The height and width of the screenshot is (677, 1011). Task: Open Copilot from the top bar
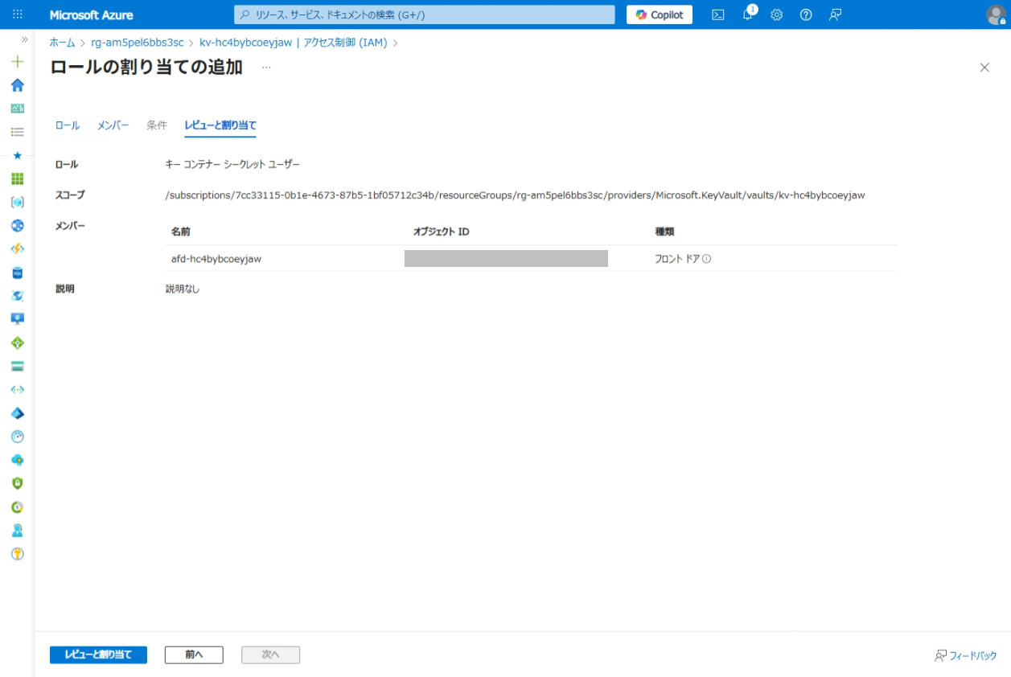click(x=659, y=14)
